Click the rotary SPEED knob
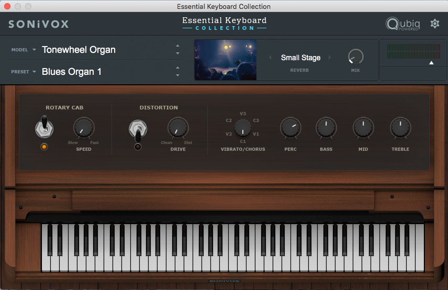This screenshot has height=290, width=448. click(84, 127)
